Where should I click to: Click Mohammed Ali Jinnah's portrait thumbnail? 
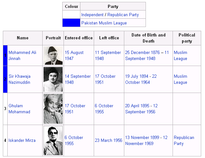(53, 56)
